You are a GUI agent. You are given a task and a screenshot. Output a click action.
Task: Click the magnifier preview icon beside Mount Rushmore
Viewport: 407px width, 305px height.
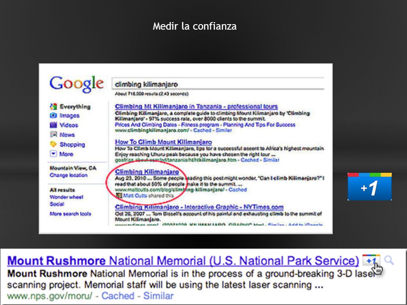coord(389,260)
